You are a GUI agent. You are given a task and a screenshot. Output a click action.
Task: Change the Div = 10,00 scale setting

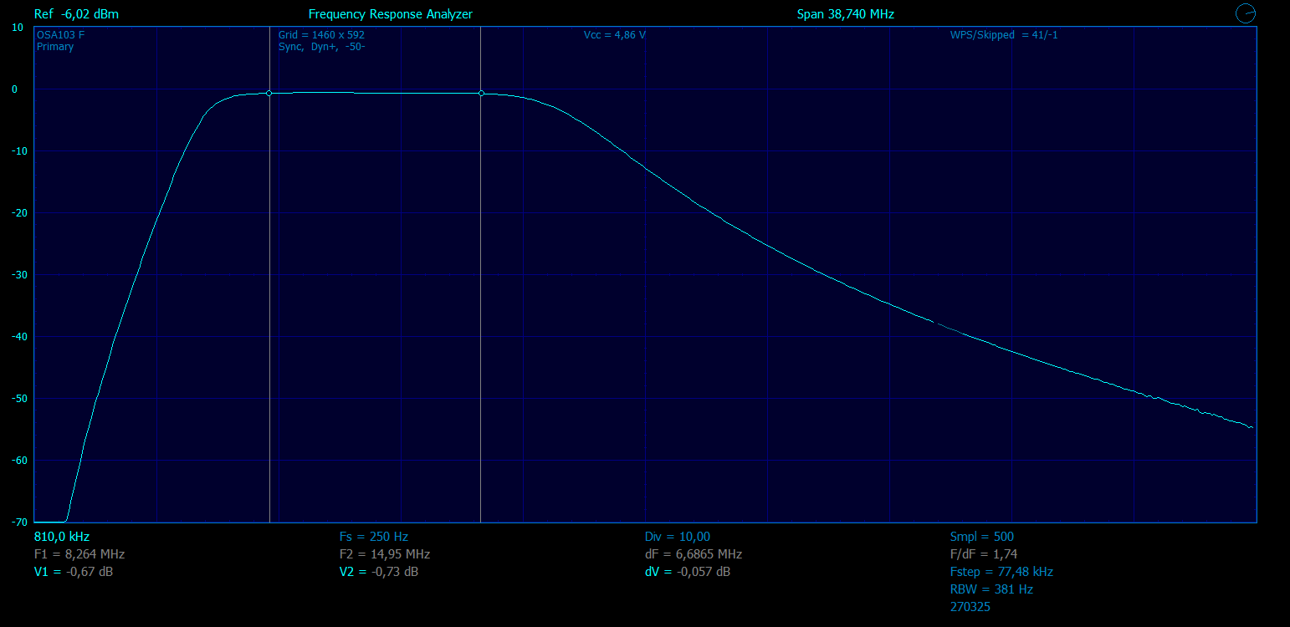tap(678, 537)
